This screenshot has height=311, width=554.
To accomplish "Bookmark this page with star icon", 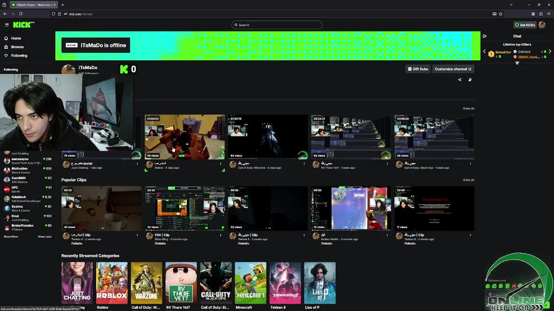I will (x=501, y=14).
